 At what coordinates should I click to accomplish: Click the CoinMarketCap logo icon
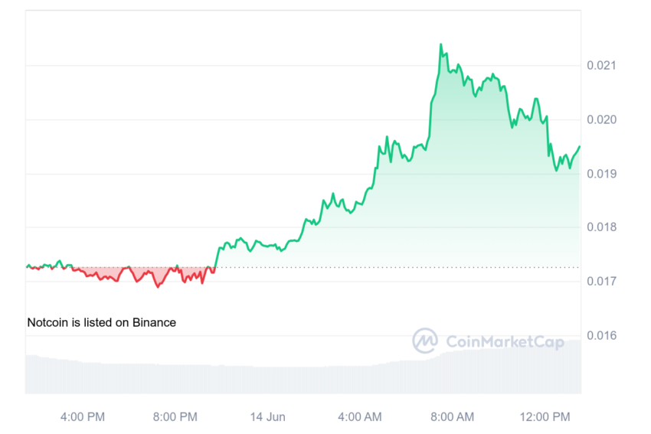425,341
